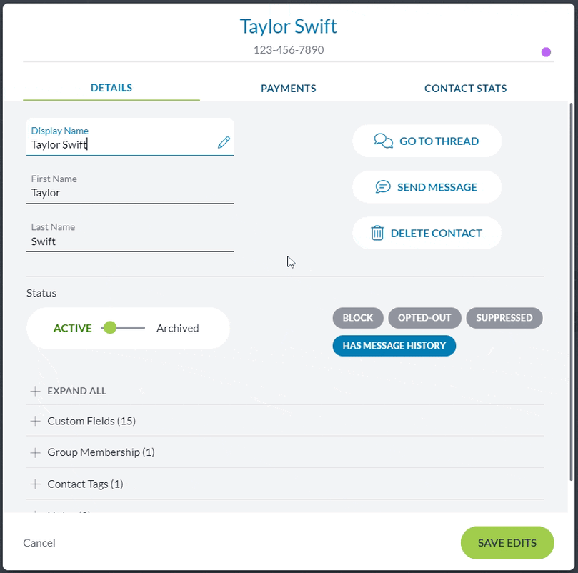The height and width of the screenshot is (573, 578).
Task: Click the plus icon beside Expand All
Action: click(x=36, y=391)
